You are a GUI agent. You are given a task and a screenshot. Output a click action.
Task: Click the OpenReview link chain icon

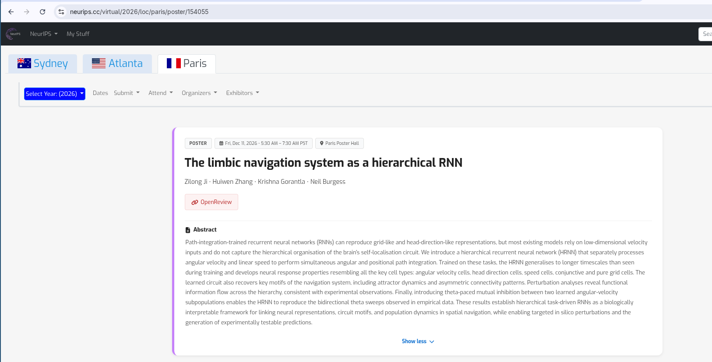(x=195, y=202)
